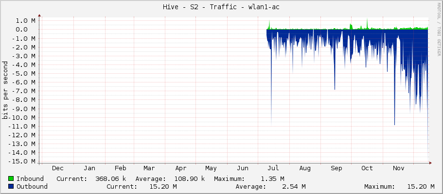Image resolution: width=443 pixels, height=194 pixels.
Task: Click the 'Mar' month label
Action: tap(149, 168)
